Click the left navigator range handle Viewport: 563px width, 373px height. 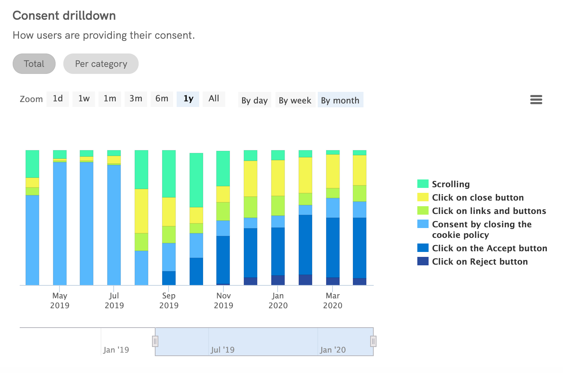click(x=155, y=341)
